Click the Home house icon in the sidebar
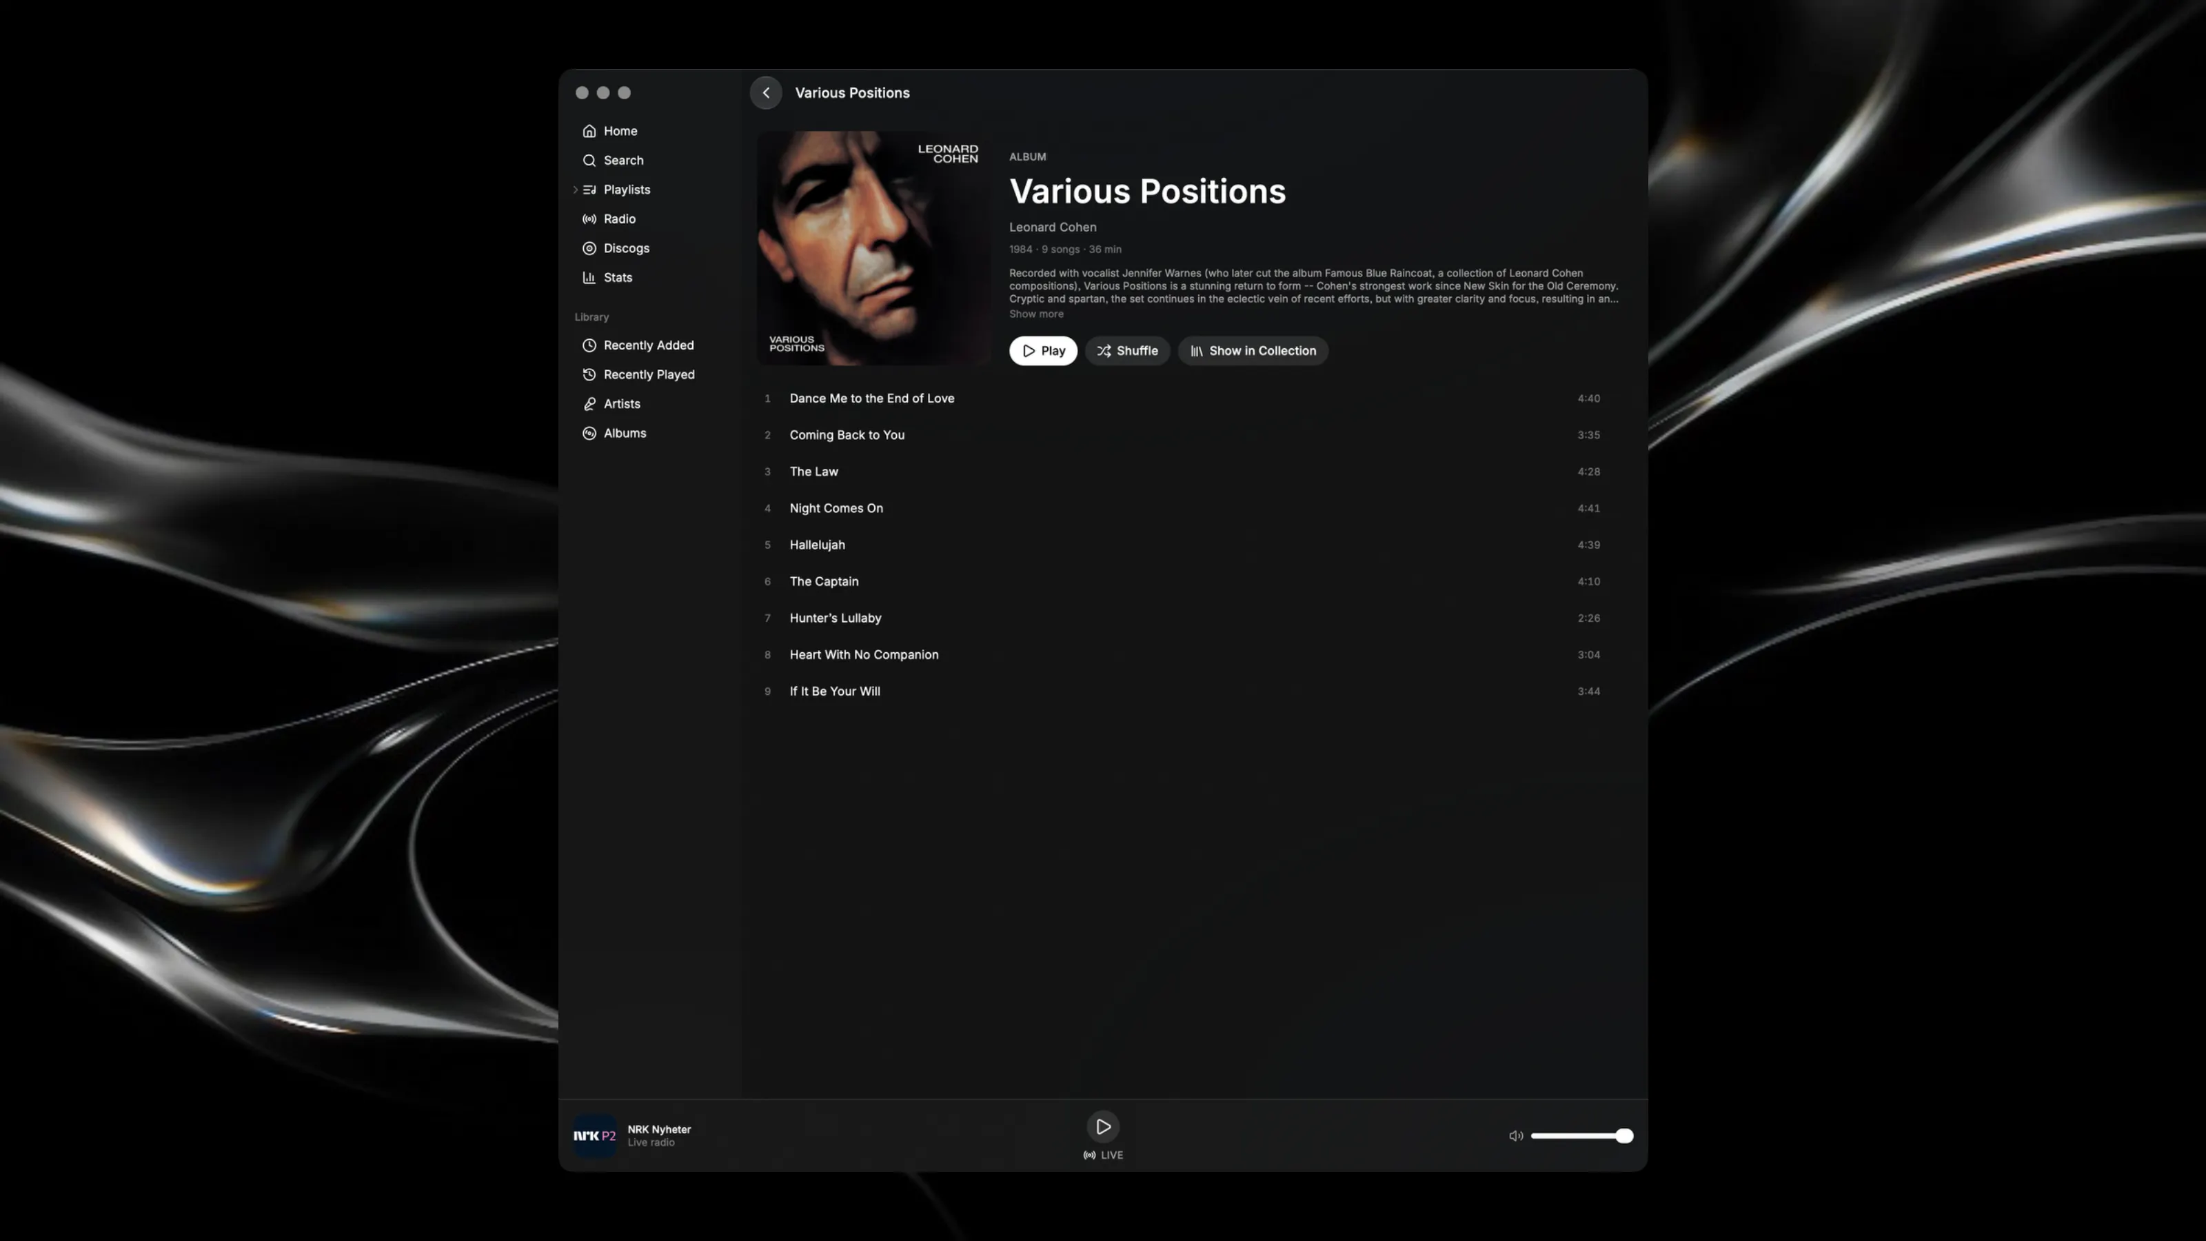Screen dimensions: 2206x1241 tap(589, 131)
